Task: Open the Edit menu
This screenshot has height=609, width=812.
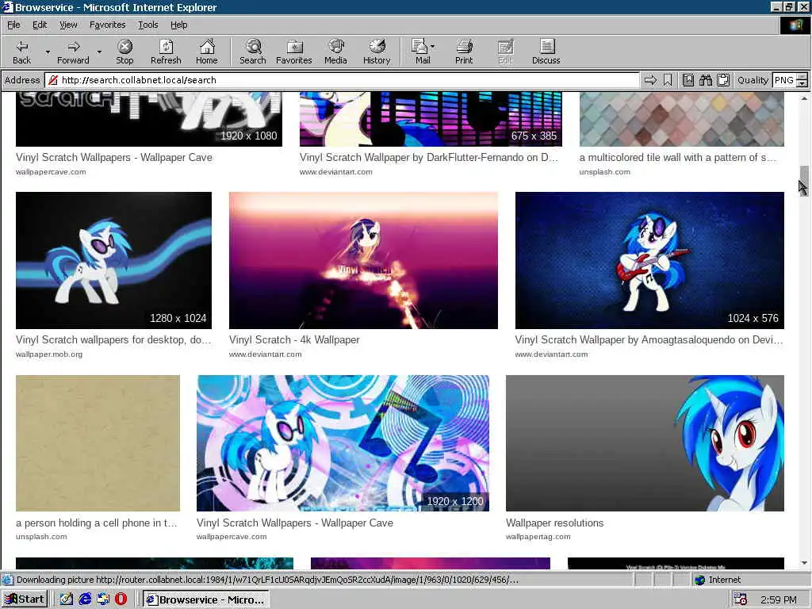Action: 40,25
